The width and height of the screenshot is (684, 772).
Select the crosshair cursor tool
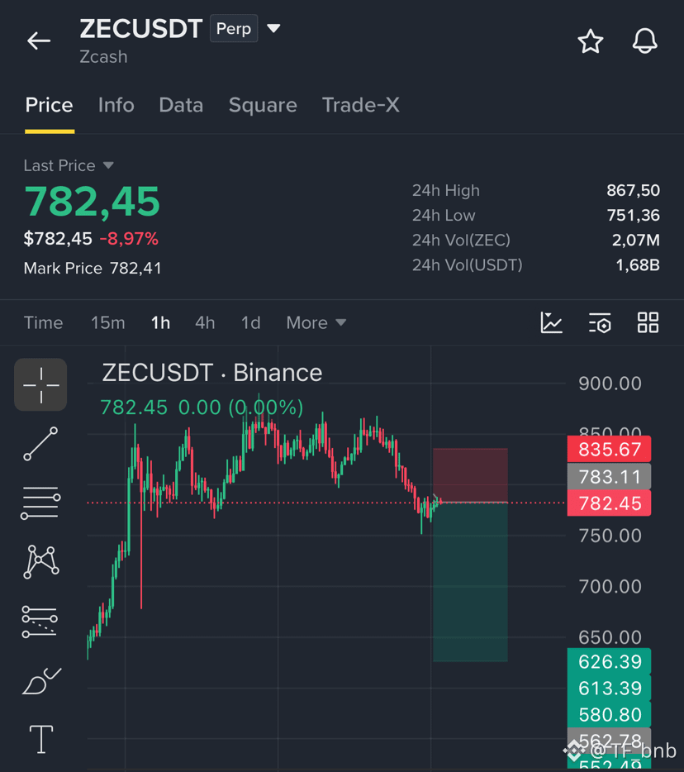(40, 384)
